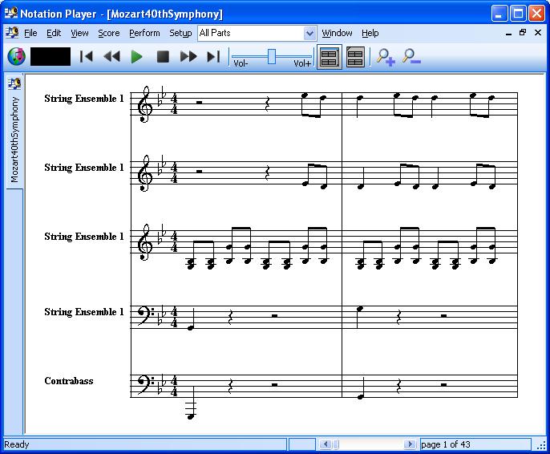Click the black time display box
This screenshot has height=454, width=550.
tap(51, 56)
